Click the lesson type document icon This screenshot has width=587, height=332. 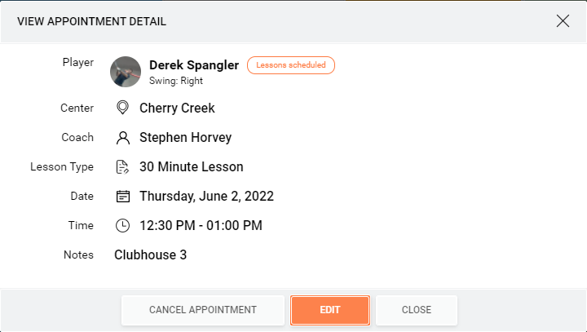point(122,166)
